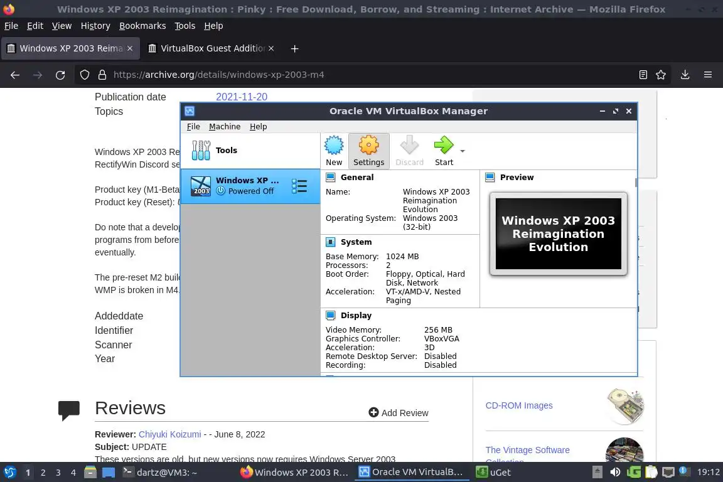Click the Discard toolbar icon
723x482 pixels.
[x=409, y=151]
